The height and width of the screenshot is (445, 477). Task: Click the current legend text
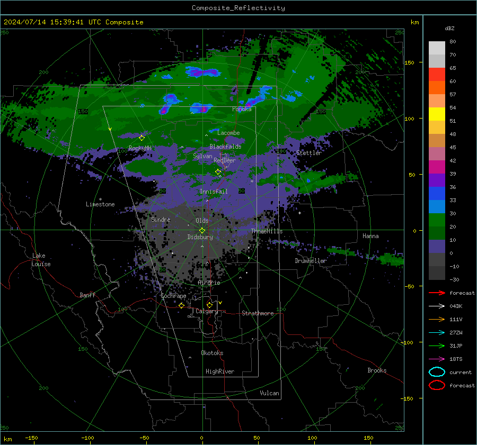tap(461, 373)
